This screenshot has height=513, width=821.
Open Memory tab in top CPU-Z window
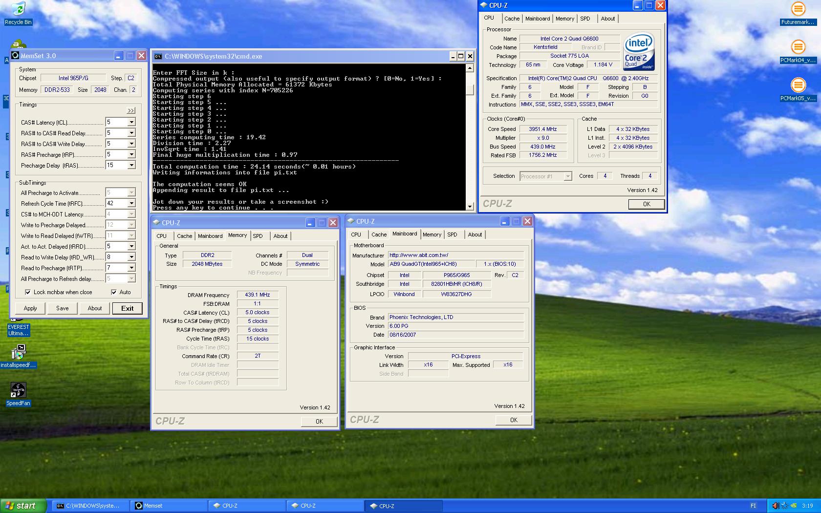point(565,19)
